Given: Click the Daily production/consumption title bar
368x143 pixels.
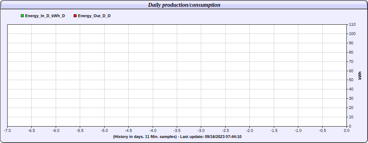Looking at the screenshot, I should [184, 5].
